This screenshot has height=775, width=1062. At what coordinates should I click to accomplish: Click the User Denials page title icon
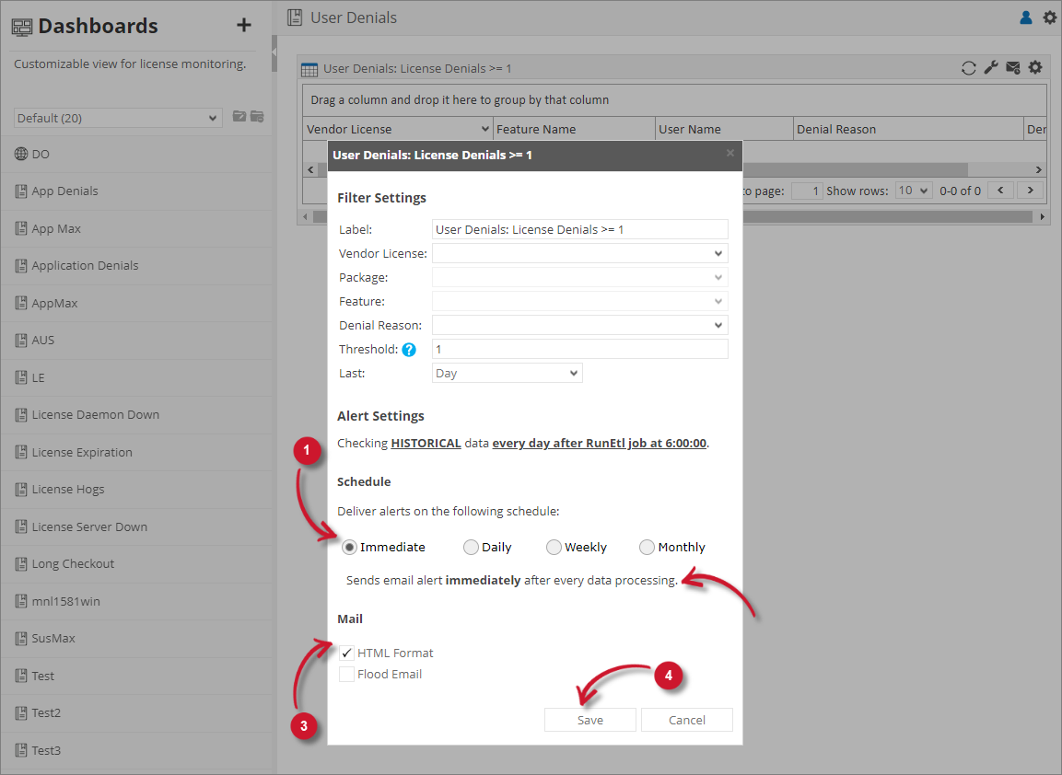point(295,17)
